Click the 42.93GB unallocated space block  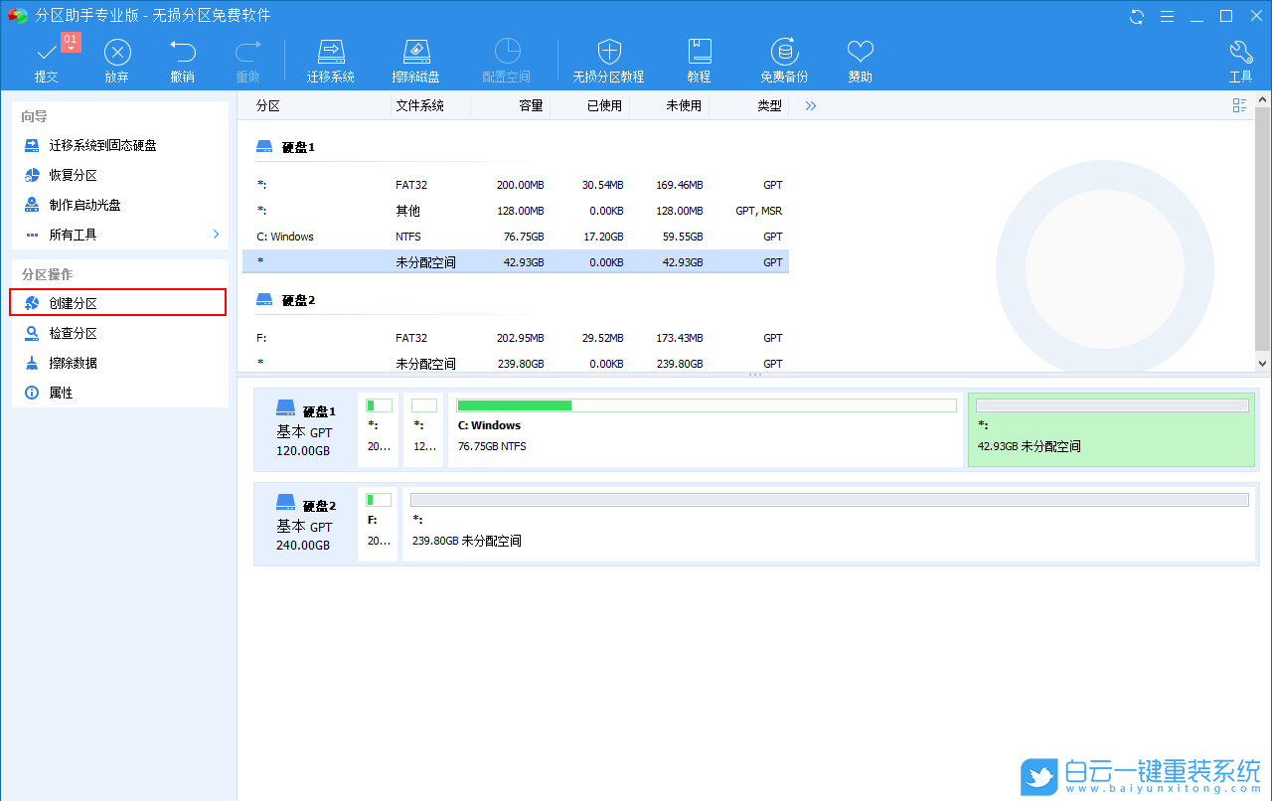(1112, 430)
